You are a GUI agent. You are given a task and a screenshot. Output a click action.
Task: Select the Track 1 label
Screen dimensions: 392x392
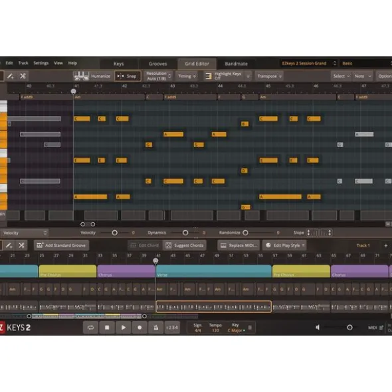click(363, 245)
